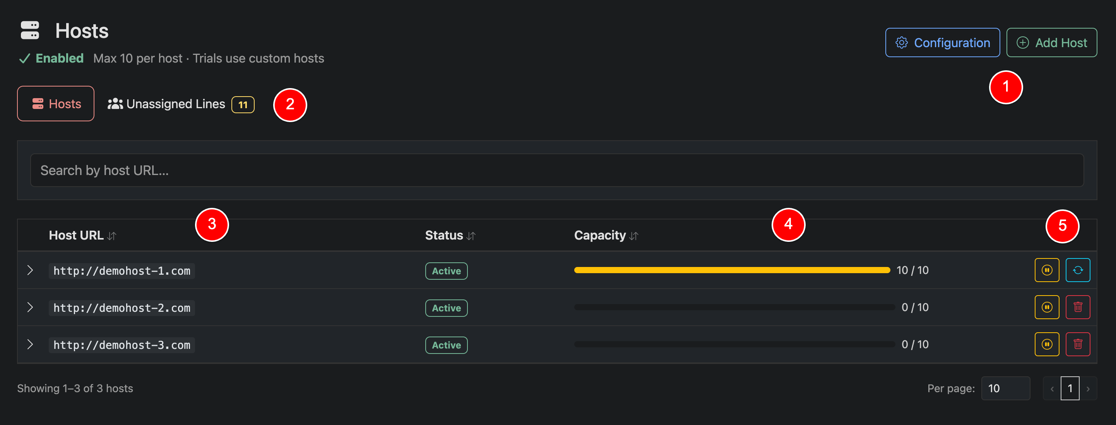Delete the demohost-3.com host
Viewport: 1116px width, 425px height.
[1077, 345]
